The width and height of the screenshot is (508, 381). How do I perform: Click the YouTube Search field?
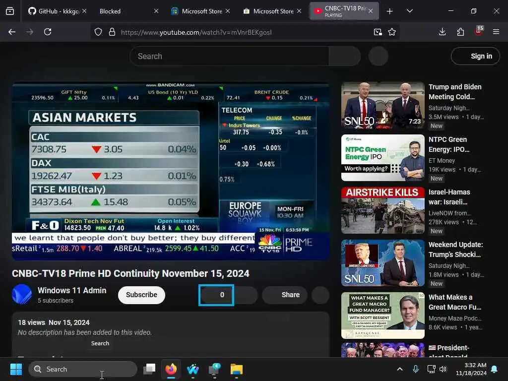pos(229,56)
